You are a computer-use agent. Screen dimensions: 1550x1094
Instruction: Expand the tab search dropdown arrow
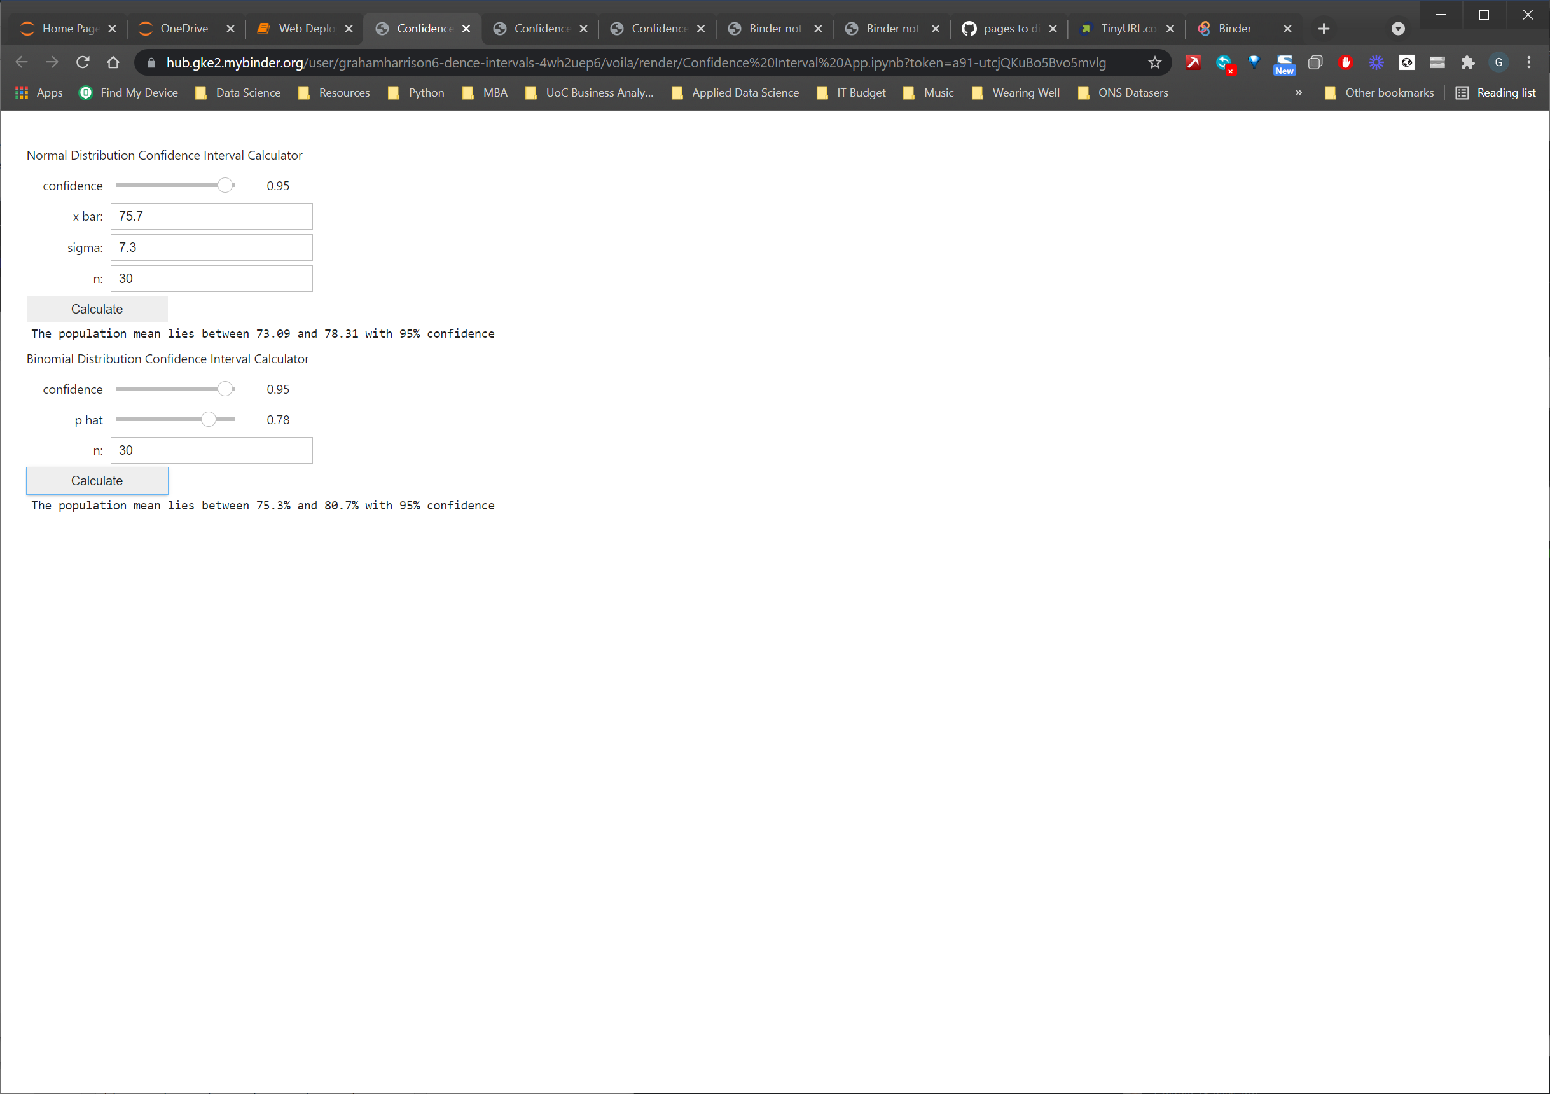point(1398,29)
